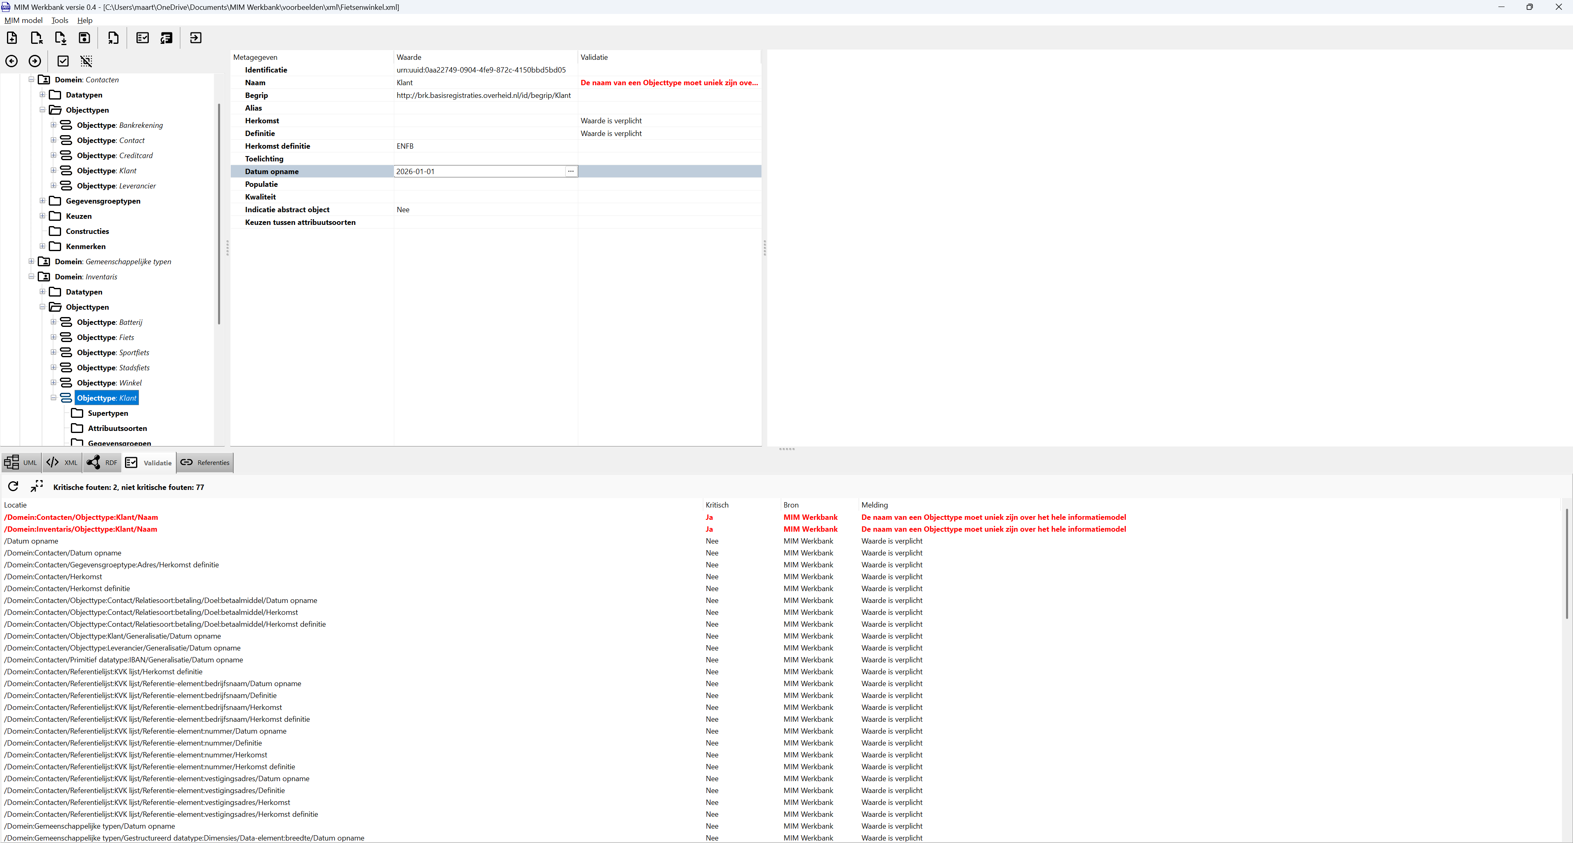Viewport: 1573px width, 843px height.
Task: Click the new file icon with plus
Action: [11, 38]
